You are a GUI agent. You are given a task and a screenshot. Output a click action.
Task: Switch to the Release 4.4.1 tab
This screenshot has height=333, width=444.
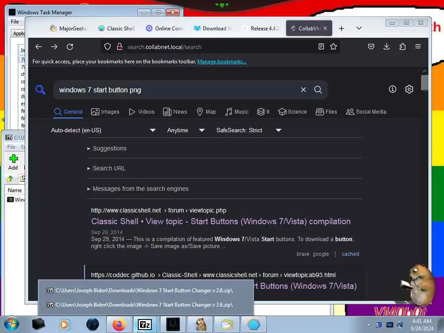pyautogui.click(x=261, y=28)
